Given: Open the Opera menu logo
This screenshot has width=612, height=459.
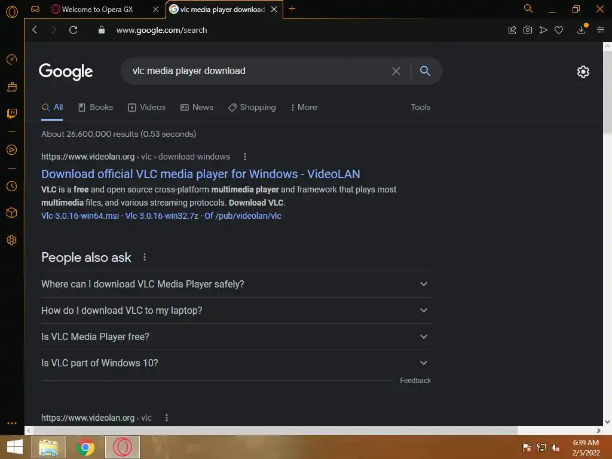Looking at the screenshot, I should [x=12, y=12].
